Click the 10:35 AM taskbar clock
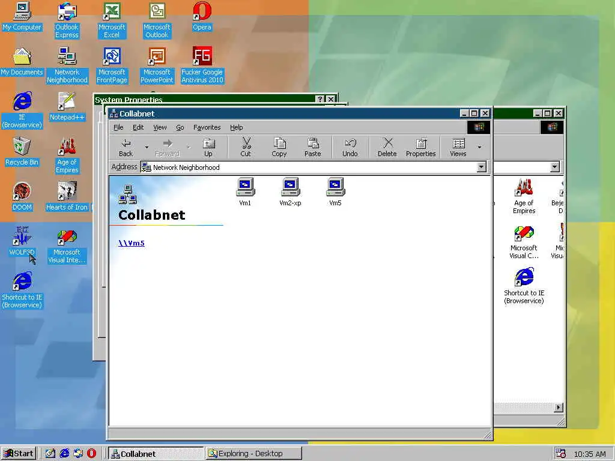The image size is (615, 461). pyautogui.click(x=590, y=454)
